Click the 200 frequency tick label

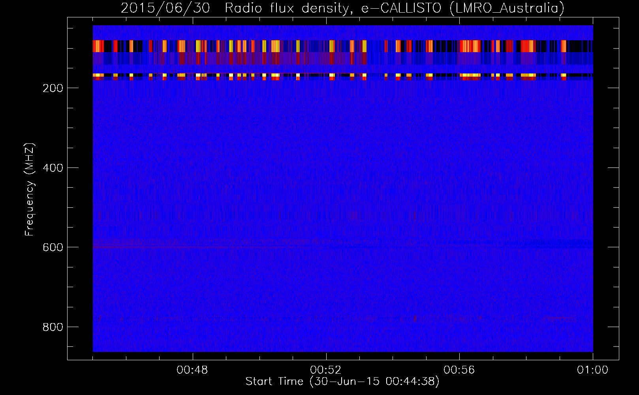(x=53, y=88)
